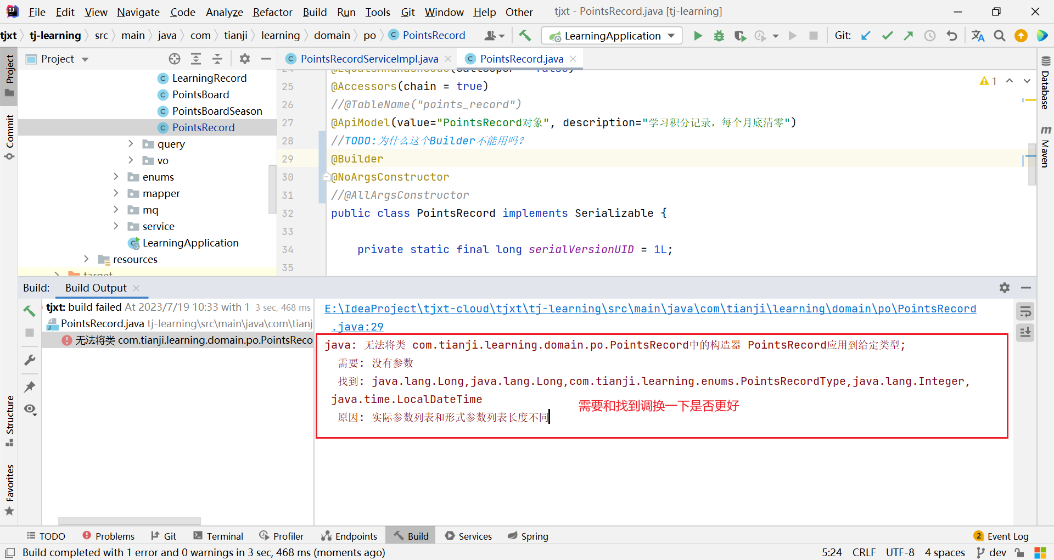The width and height of the screenshot is (1054, 560).
Task: Click the Build project hammer icon
Action: coord(525,36)
